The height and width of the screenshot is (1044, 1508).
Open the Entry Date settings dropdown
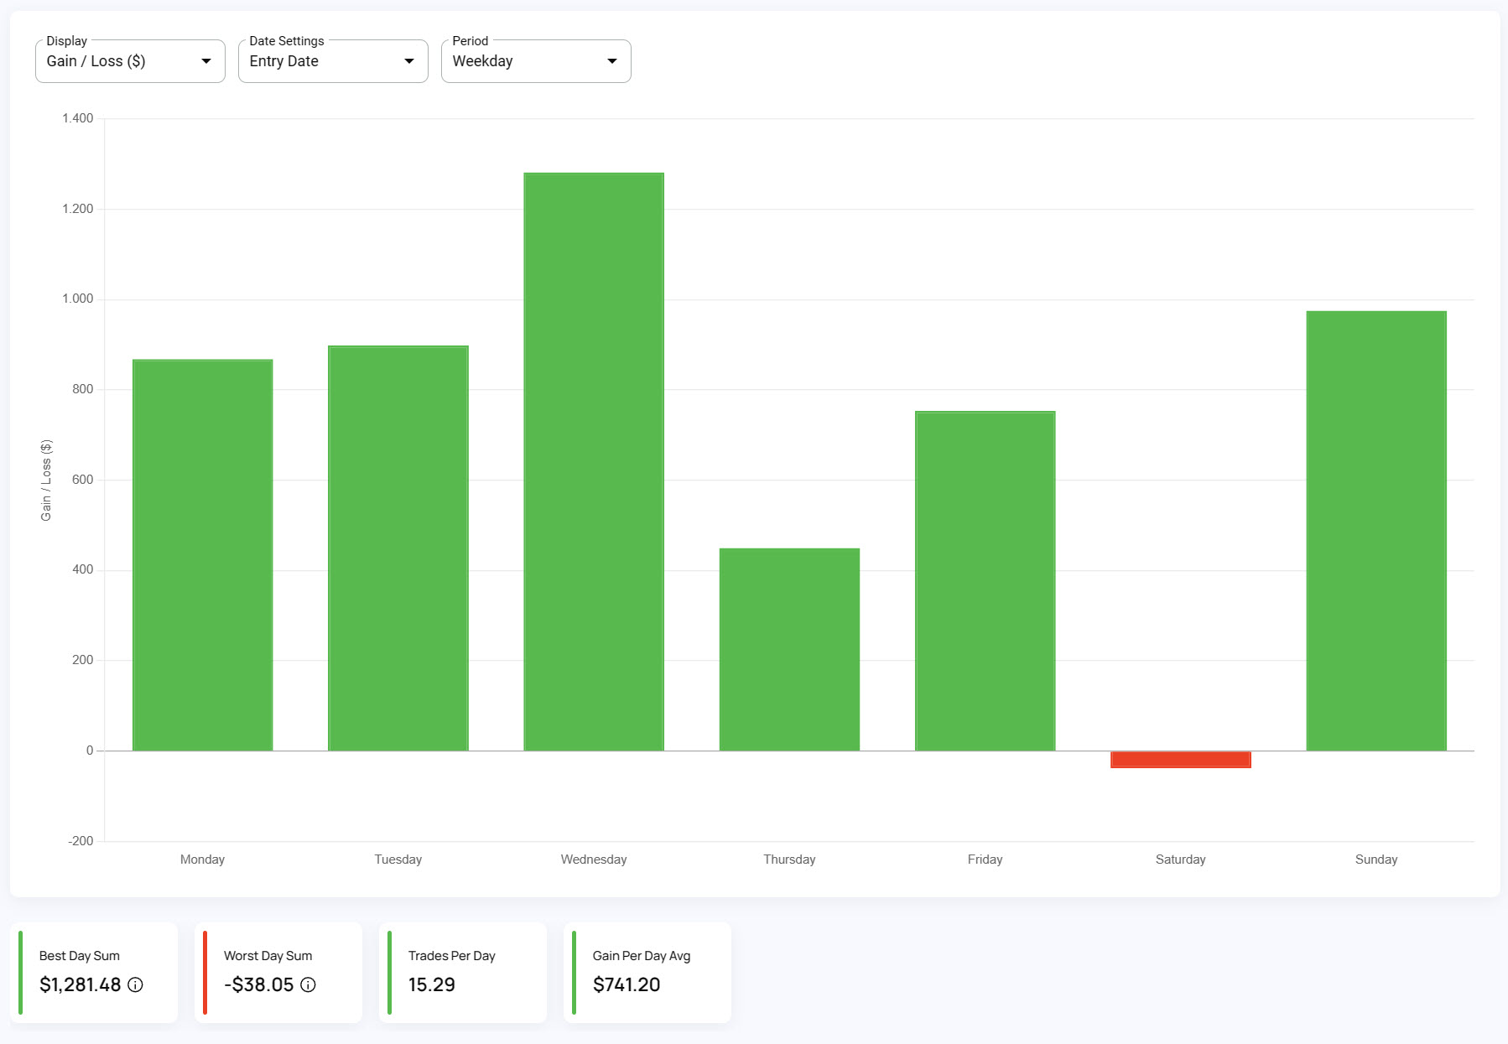point(333,61)
